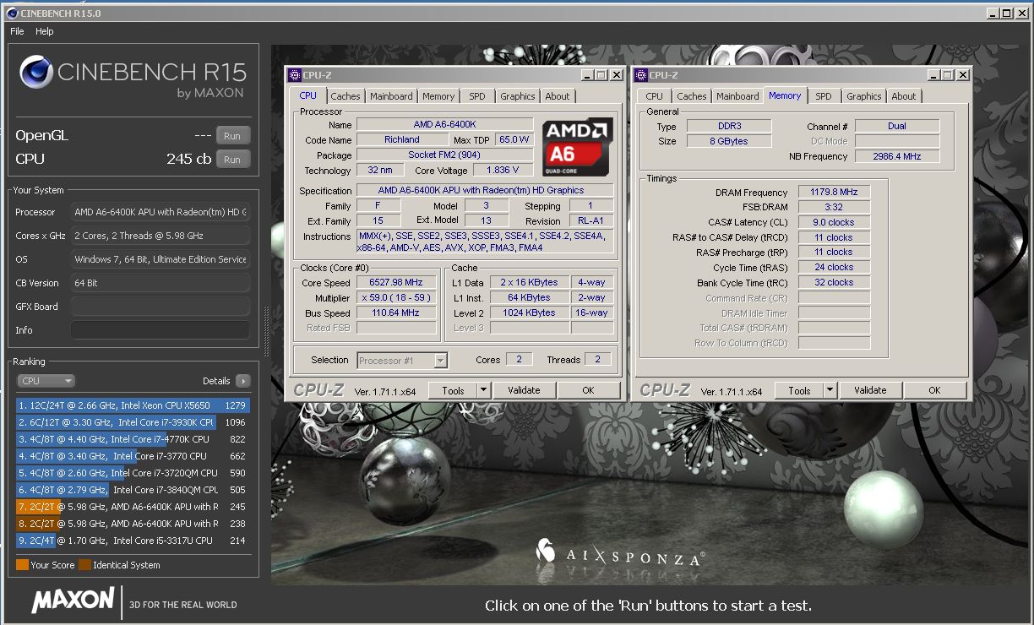Switch to Memory tab in left CPU-Z window
Image resolution: width=1034 pixels, height=625 pixels.
pyautogui.click(x=438, y=96)
